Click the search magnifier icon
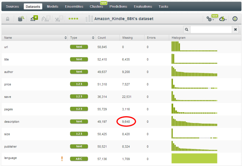 (x=187, y=30)
